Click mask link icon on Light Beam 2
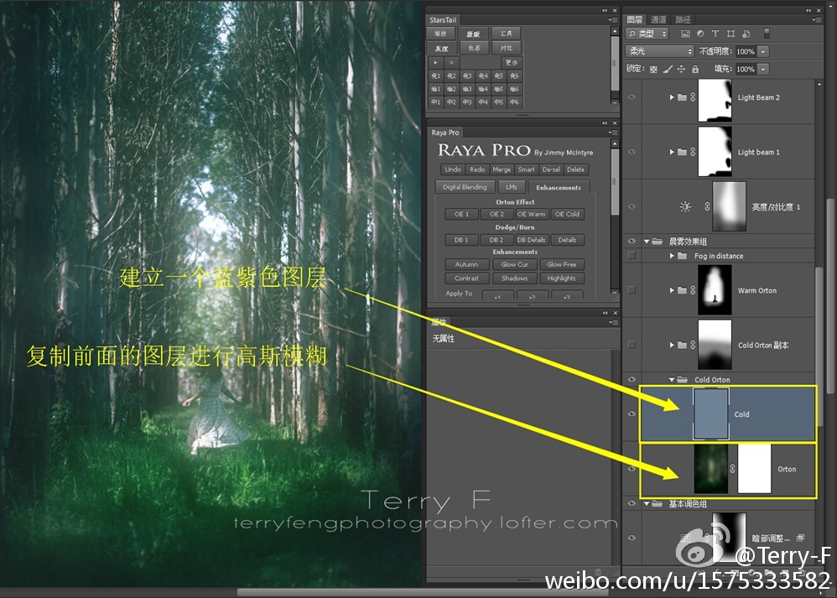This screenshot has height=598, width=837. 693,97
